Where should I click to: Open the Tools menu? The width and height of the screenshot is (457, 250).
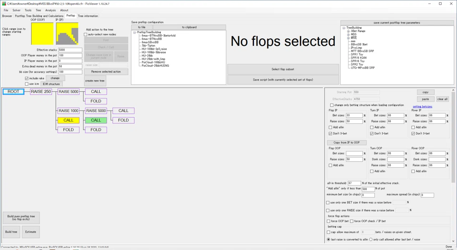click(x=28, y=10)
